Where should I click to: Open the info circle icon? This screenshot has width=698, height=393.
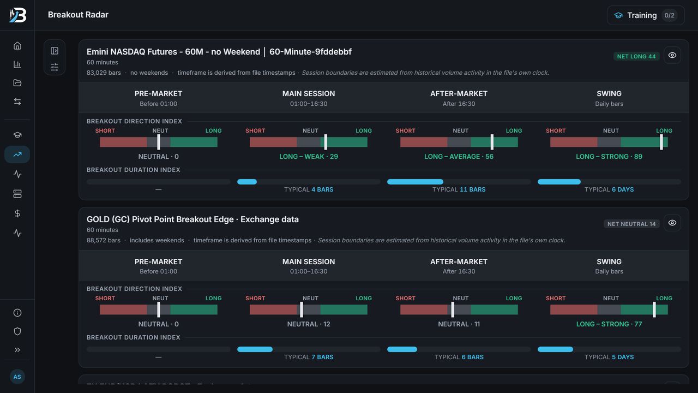tap(17, 313)
